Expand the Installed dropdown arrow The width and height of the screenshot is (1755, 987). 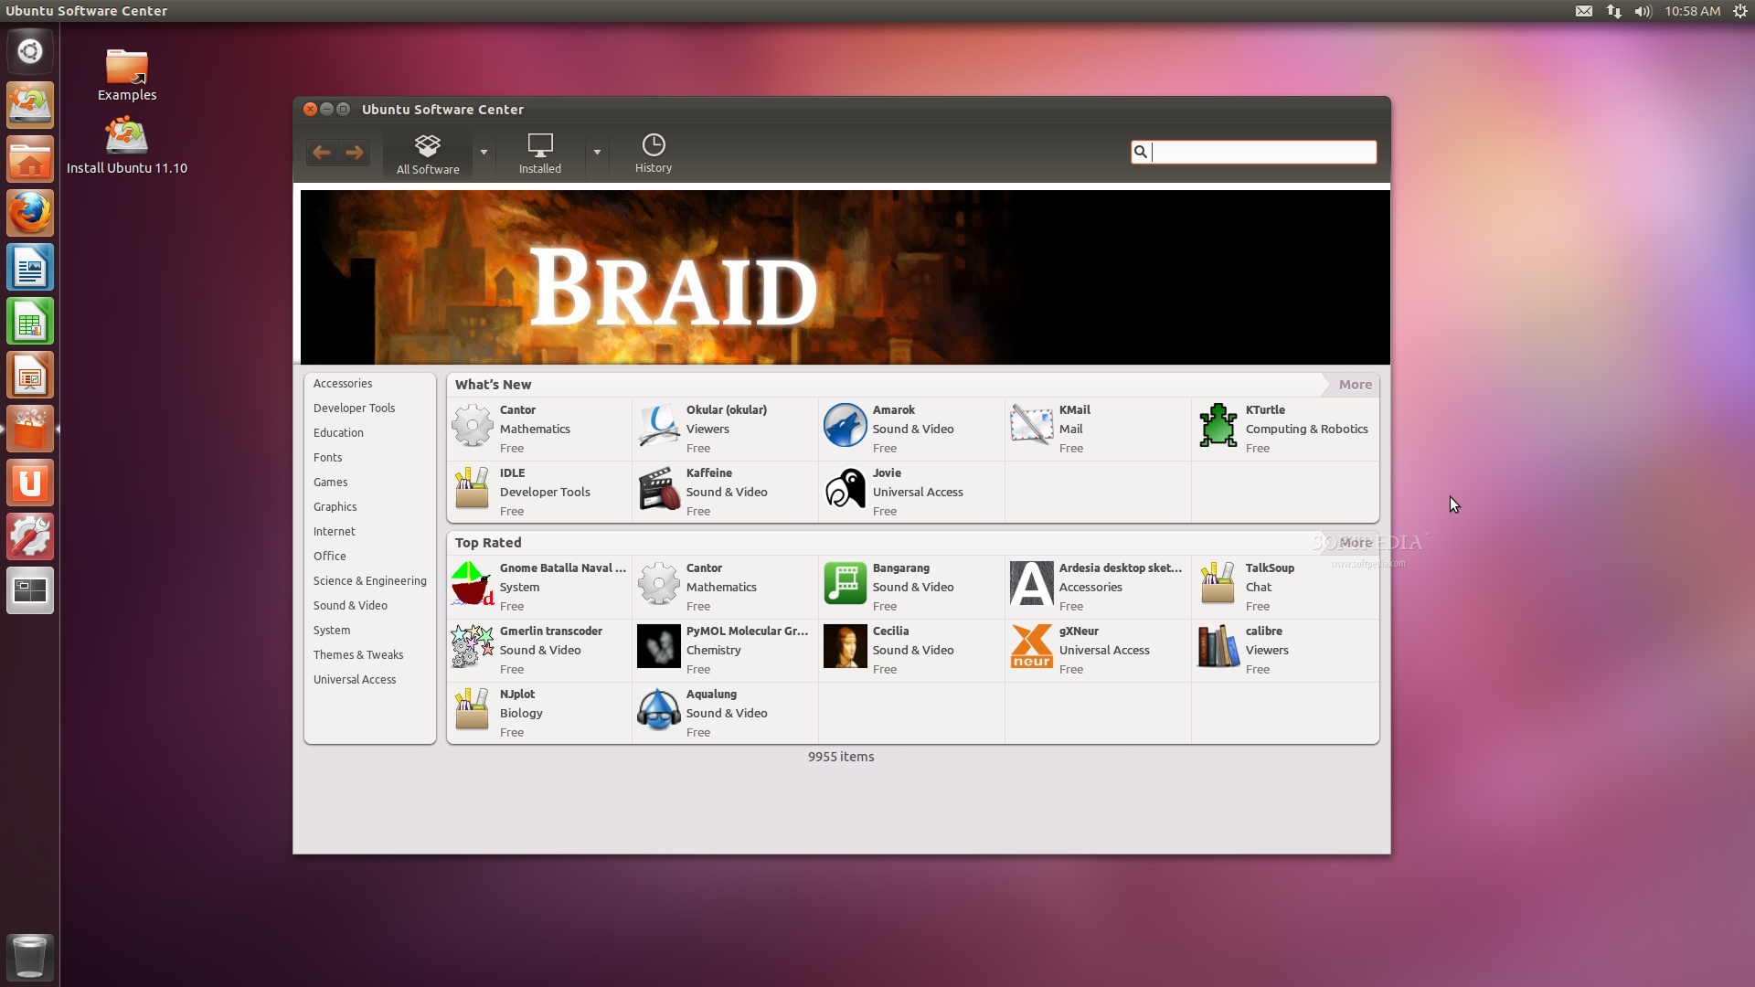tap(597, 153)
